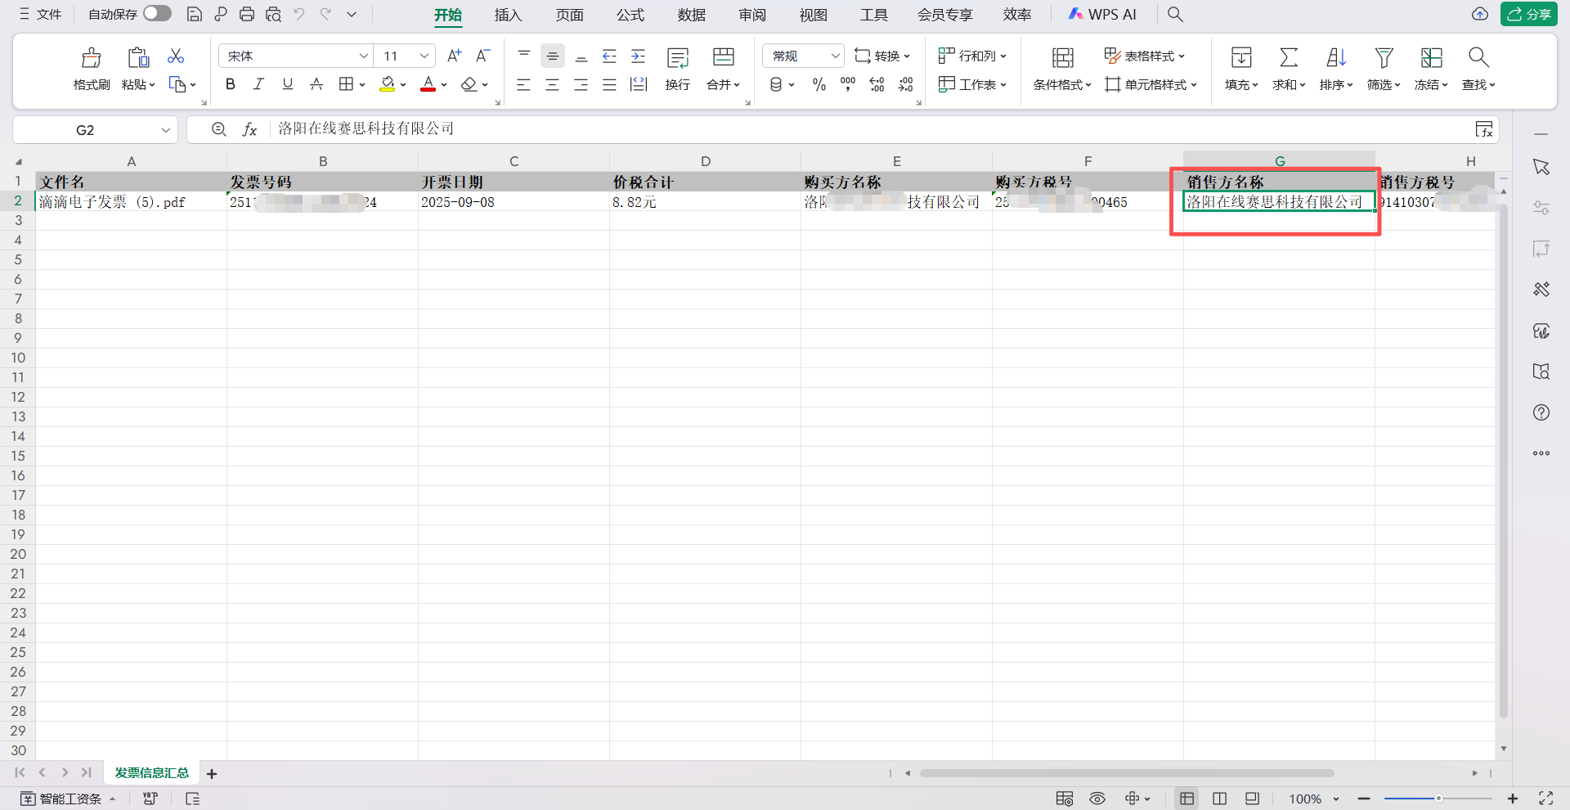Click the Increase indent icon
This screenshot has width=1570, height=810.
tap(638, 56)
